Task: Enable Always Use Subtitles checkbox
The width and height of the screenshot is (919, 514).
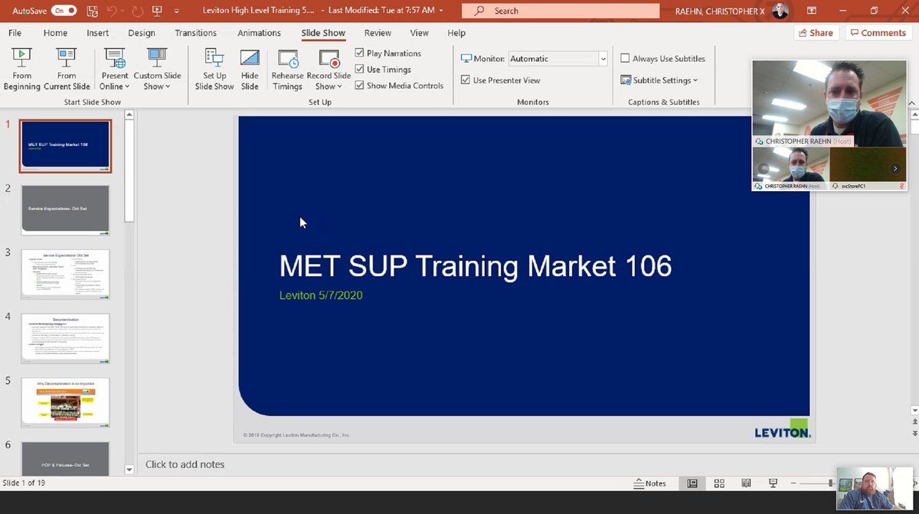Action: [x=625, y=58]
